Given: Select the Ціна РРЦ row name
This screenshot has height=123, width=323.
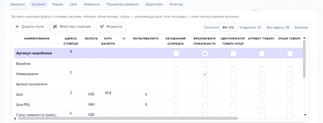Looking at the screenshot, I should click(x=23, y=105).
